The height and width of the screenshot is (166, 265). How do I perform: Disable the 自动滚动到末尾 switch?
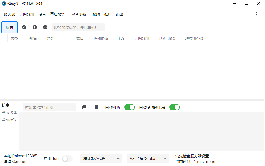[174, 107]
